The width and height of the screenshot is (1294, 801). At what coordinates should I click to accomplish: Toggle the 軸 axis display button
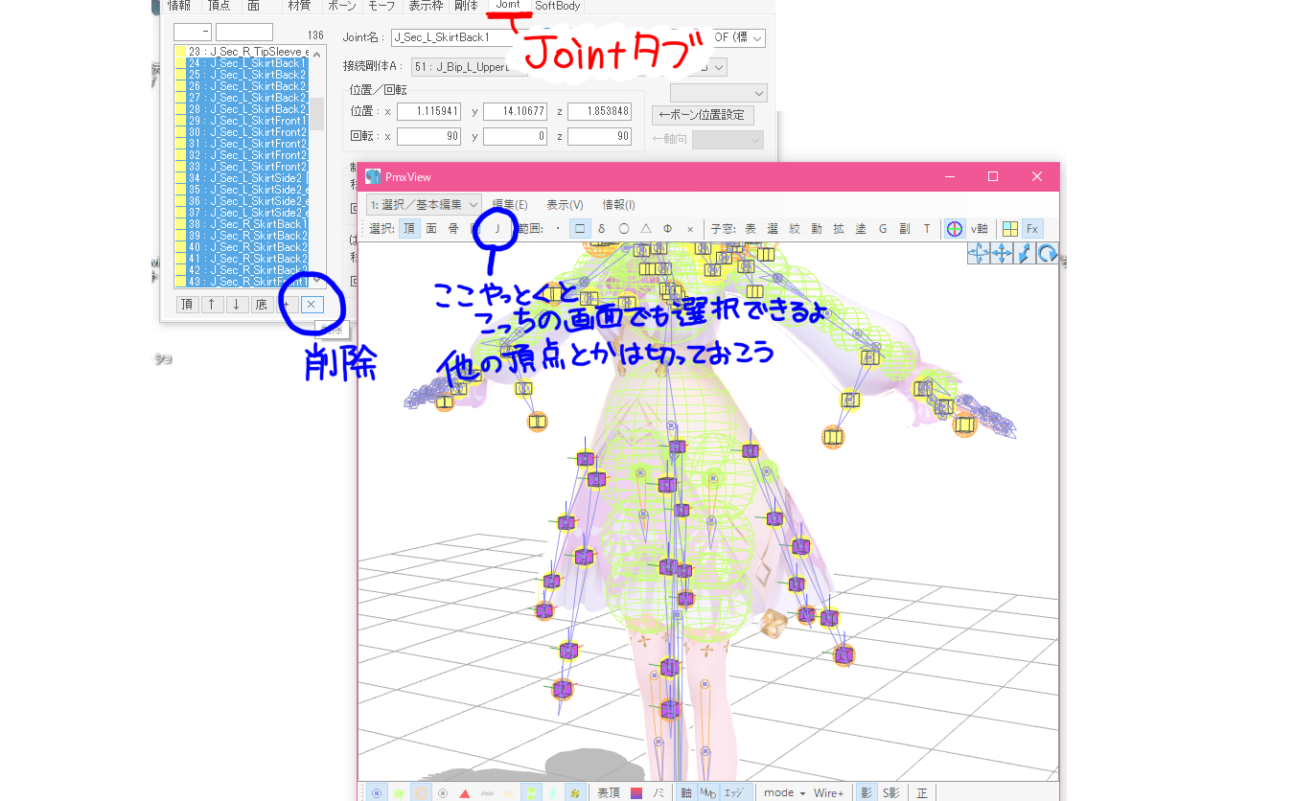tap(686, 792)
